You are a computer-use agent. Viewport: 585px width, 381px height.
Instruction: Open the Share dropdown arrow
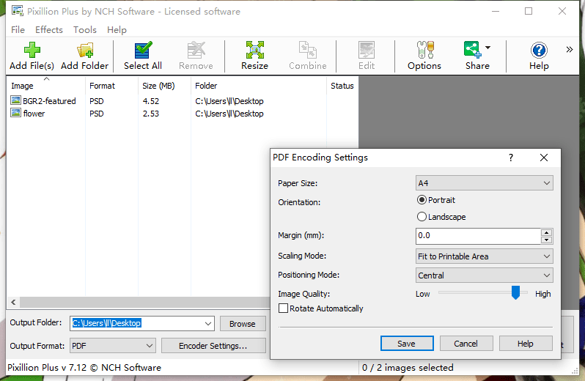(487, 48)
